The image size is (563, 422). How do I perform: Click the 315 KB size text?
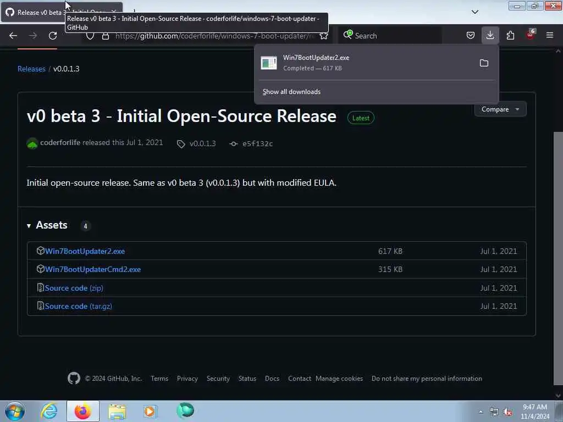(x=390, y=269)
